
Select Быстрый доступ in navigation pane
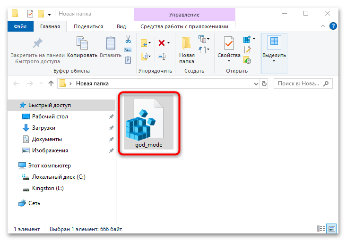(61, 105)
